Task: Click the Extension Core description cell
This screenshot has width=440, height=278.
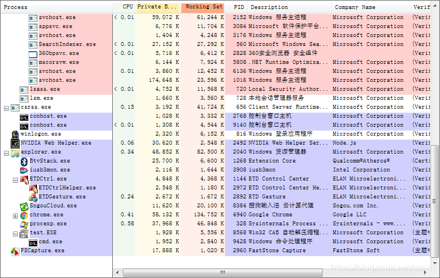Action: tap(272, 161)
